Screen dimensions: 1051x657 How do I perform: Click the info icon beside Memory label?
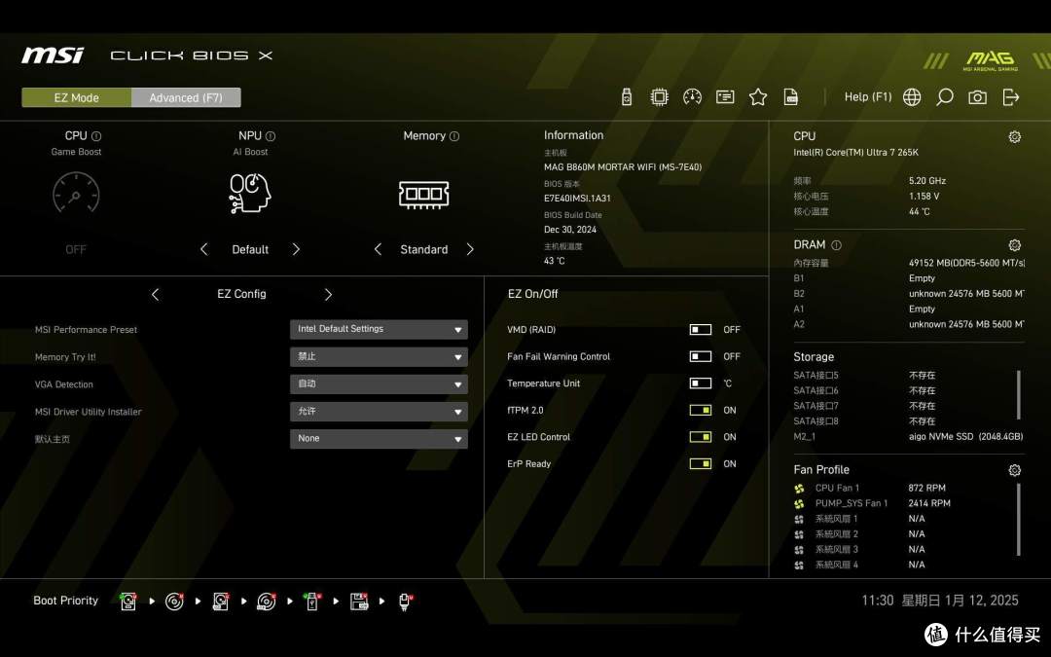(454, 136)
